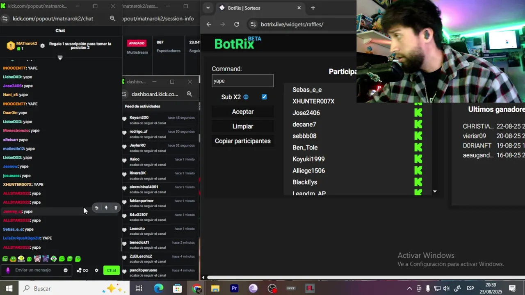Click participant BlackEys in the list

click(305, 182)
